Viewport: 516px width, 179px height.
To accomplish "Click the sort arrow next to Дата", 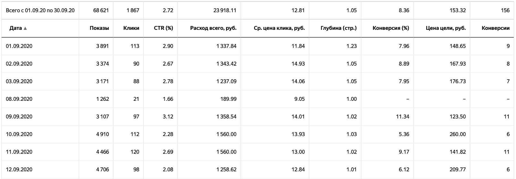I will coord(25,28).
